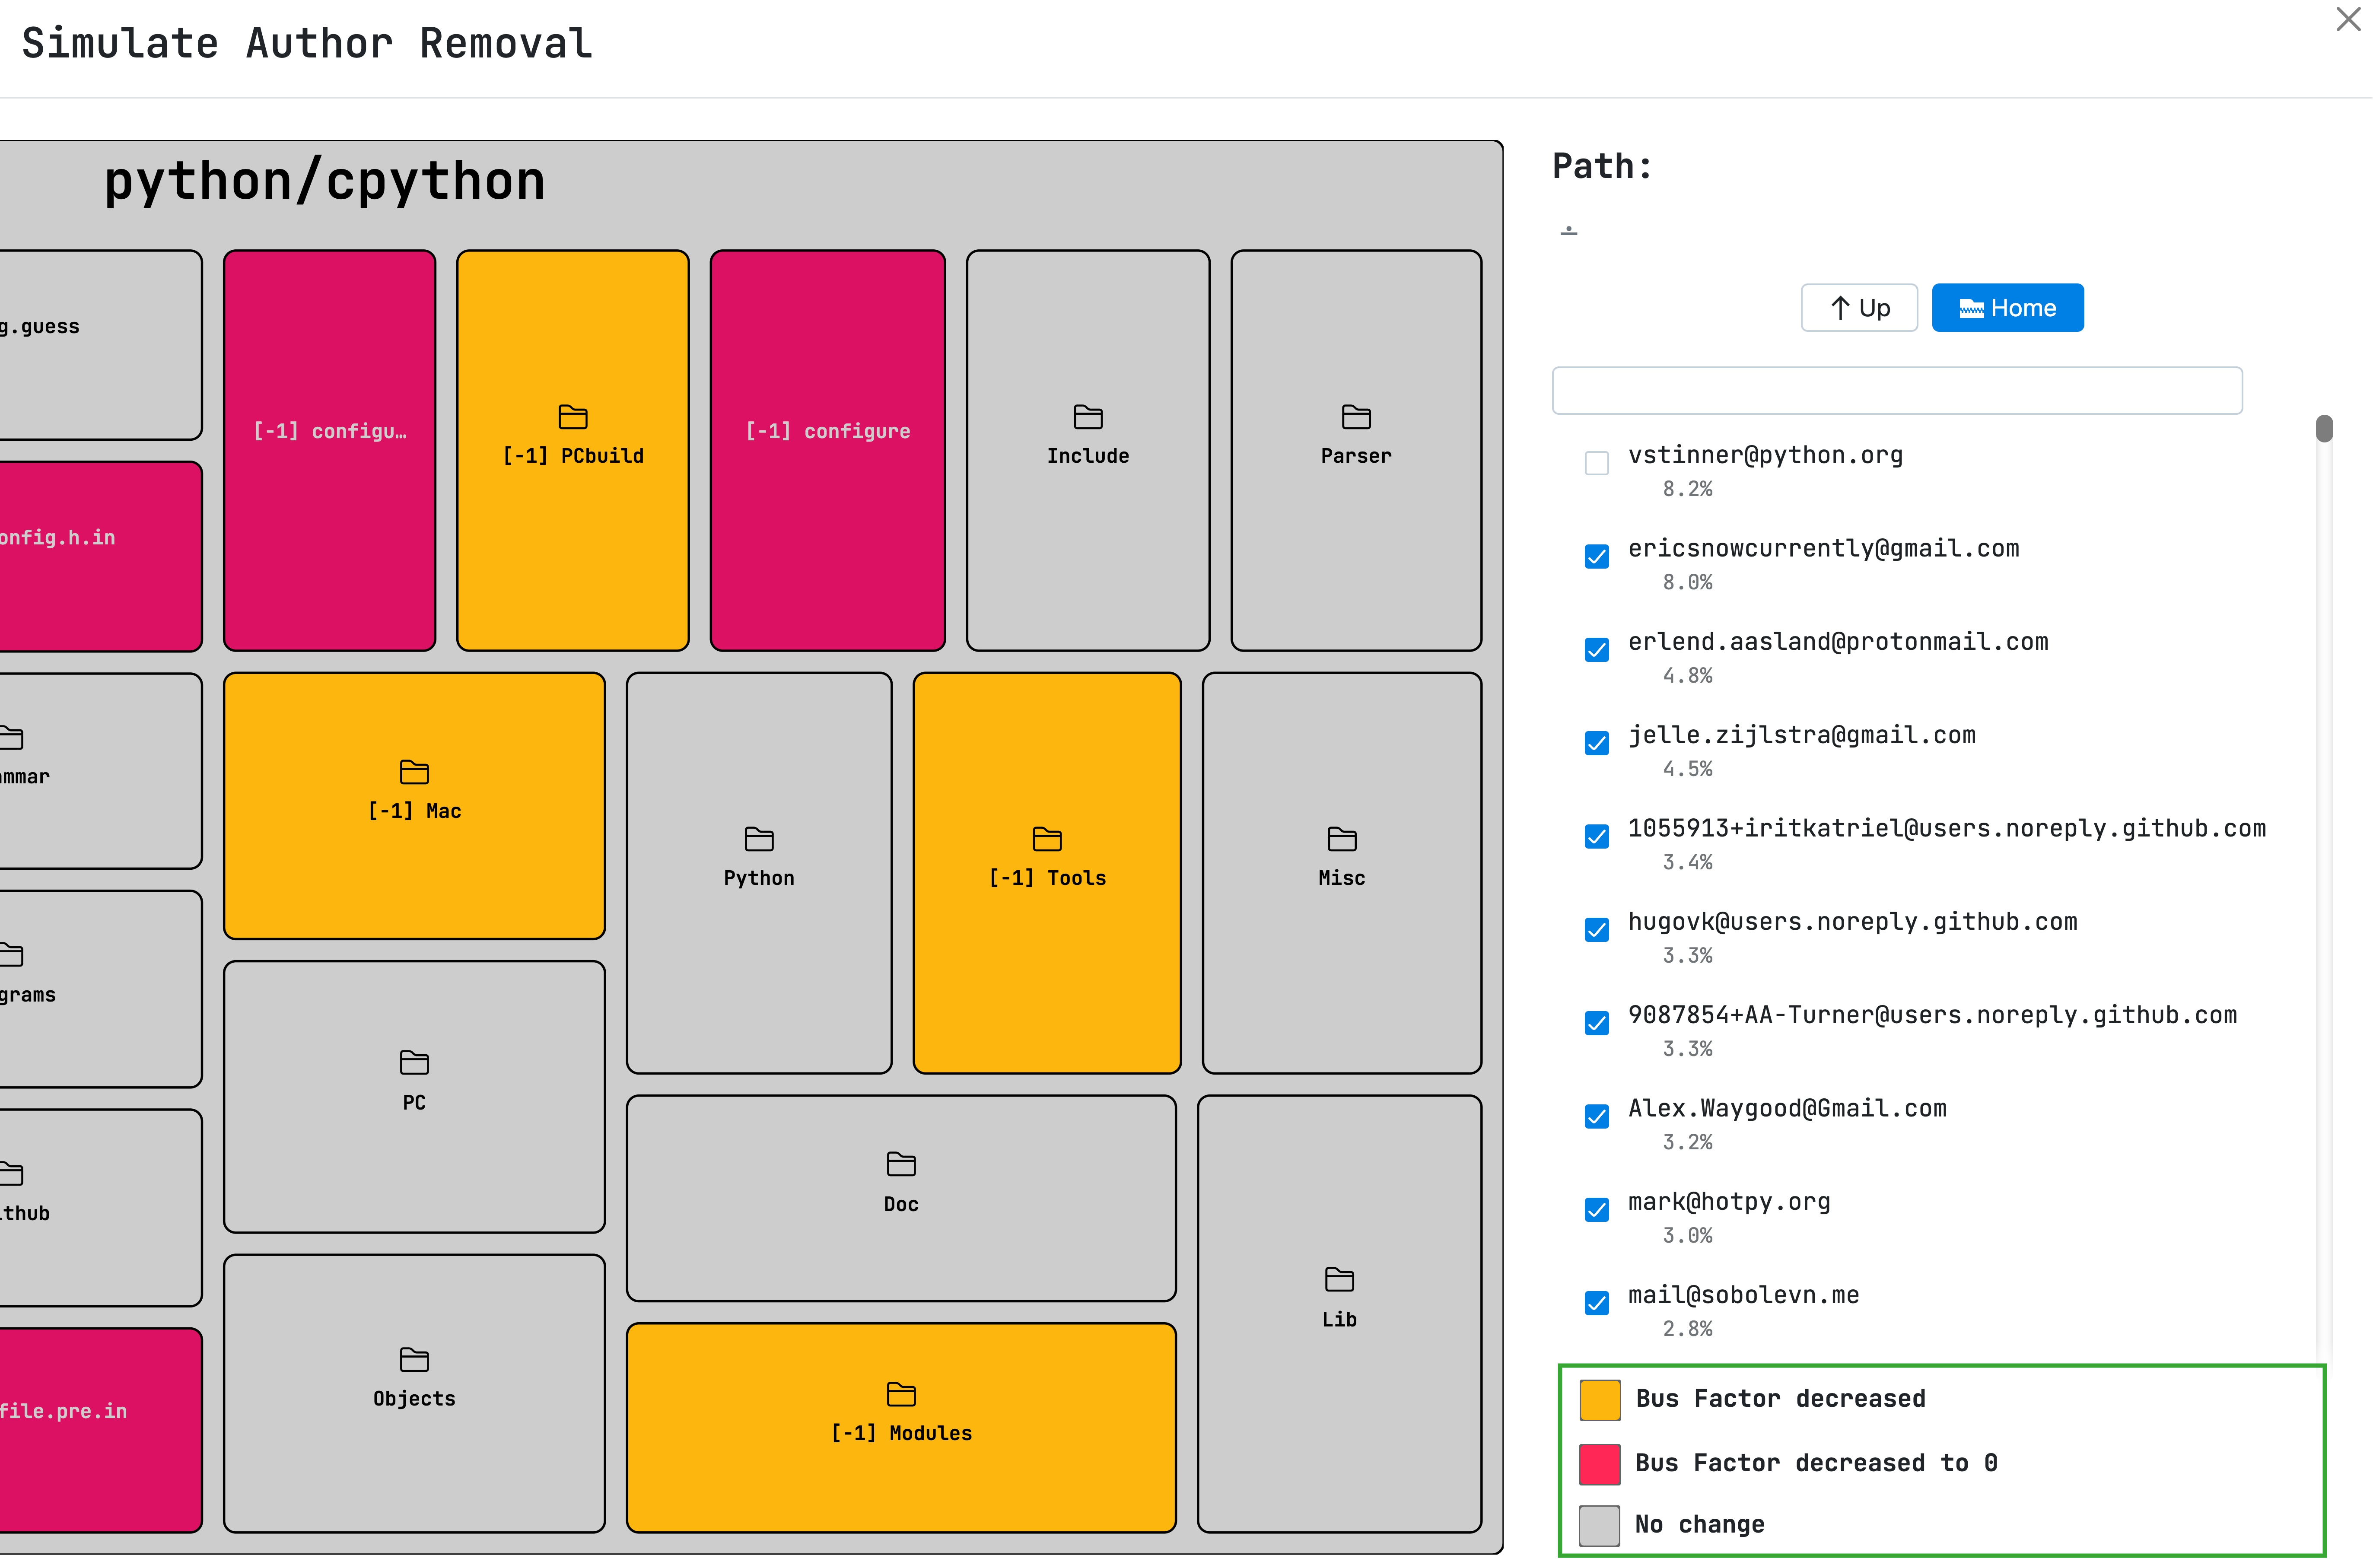Click the python/cpython title

tap(325, 182)
